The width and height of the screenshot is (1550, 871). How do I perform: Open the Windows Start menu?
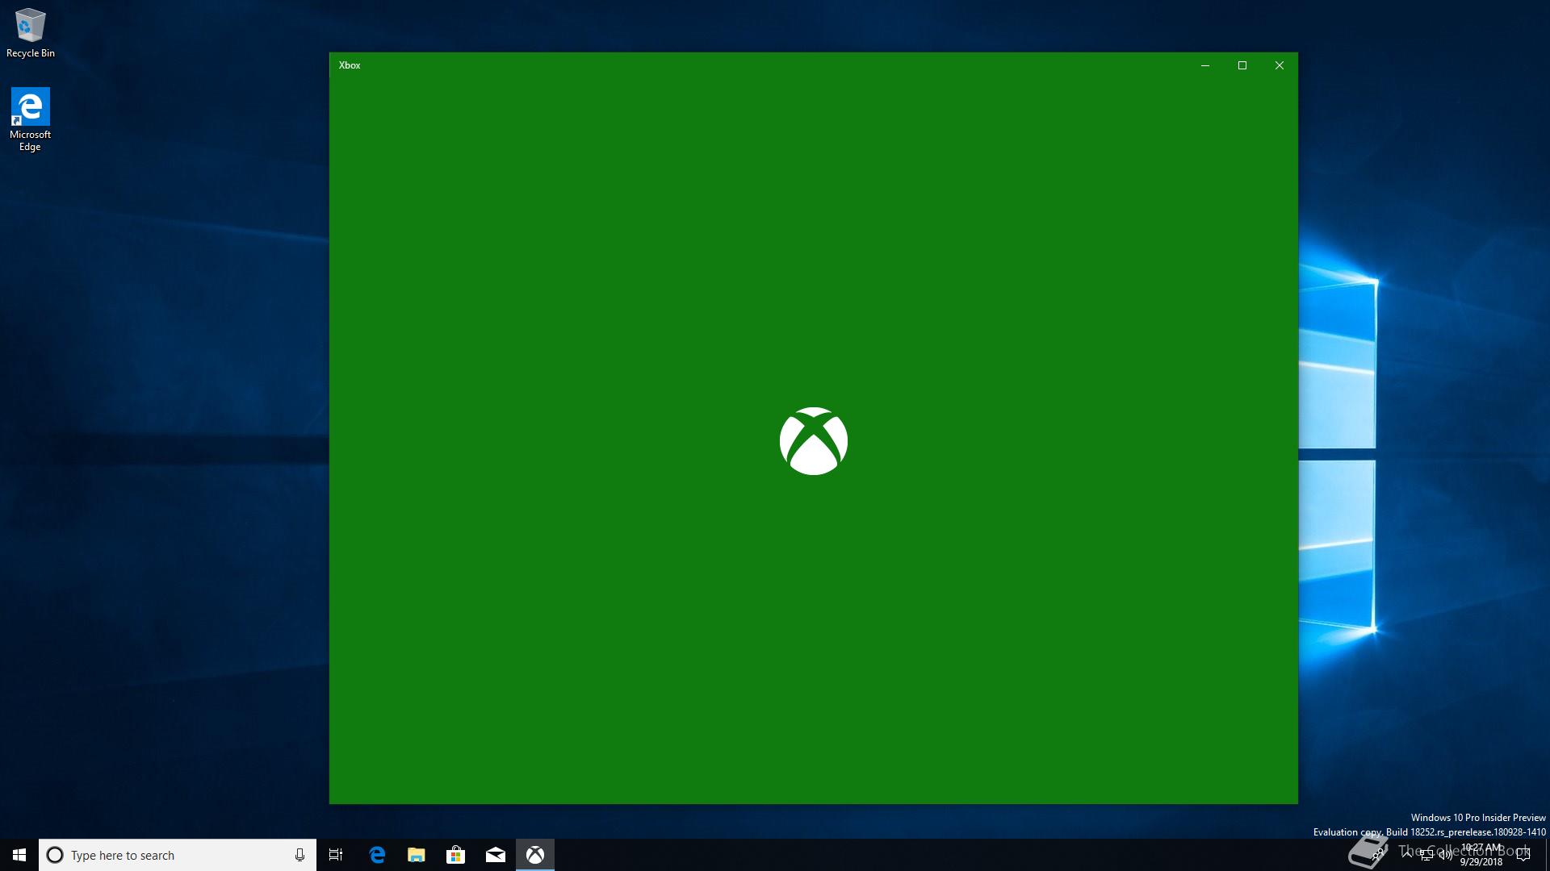point(19,855)
